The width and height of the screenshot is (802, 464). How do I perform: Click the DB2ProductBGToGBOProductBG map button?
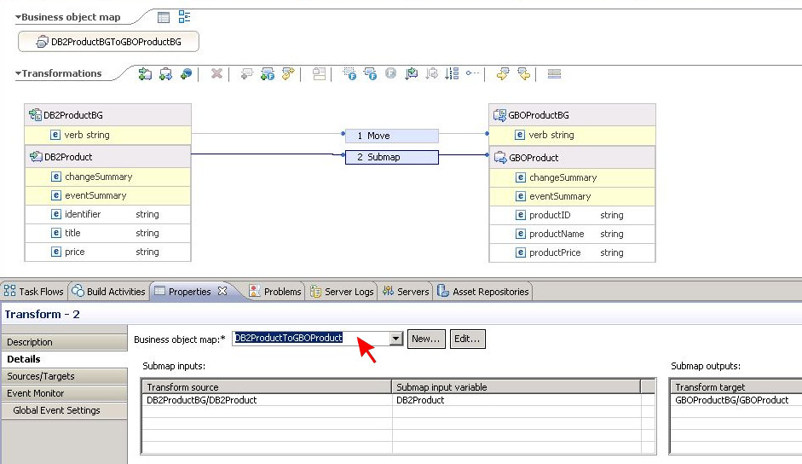(108, 42)
